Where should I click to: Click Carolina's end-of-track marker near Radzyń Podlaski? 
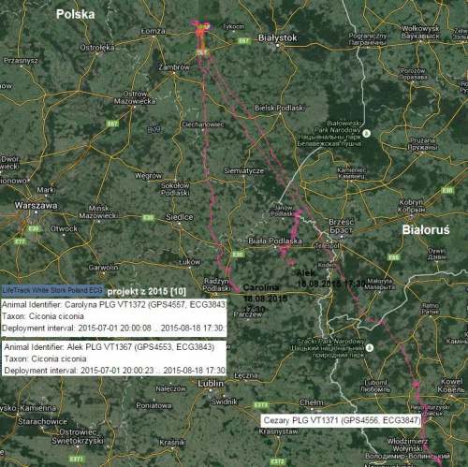point(239,285)
